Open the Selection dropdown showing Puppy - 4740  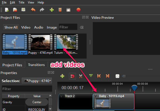point(37,81)
